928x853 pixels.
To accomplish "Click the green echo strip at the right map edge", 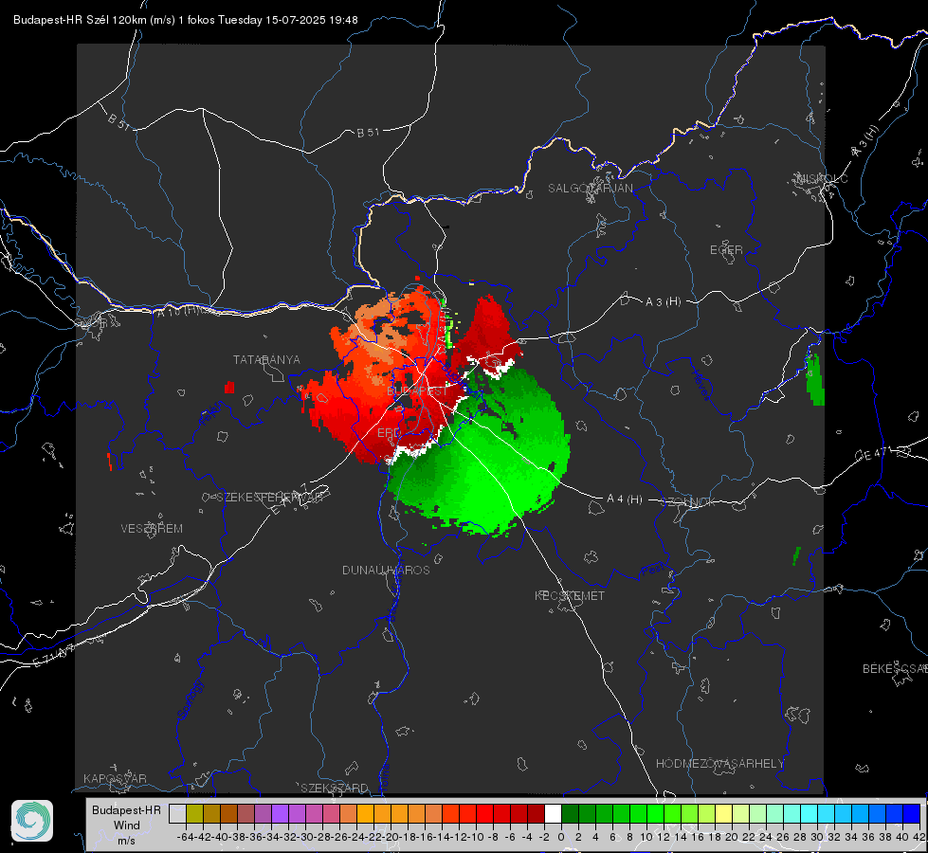I will point(815,379).
